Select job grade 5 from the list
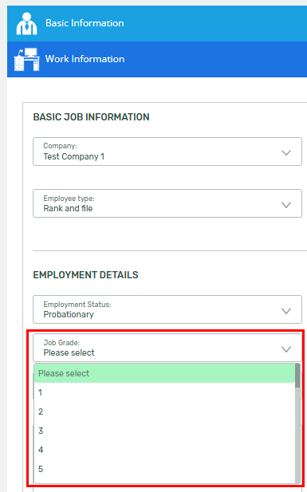The height and width of the screenshot is (492, 307). point(164,469)
